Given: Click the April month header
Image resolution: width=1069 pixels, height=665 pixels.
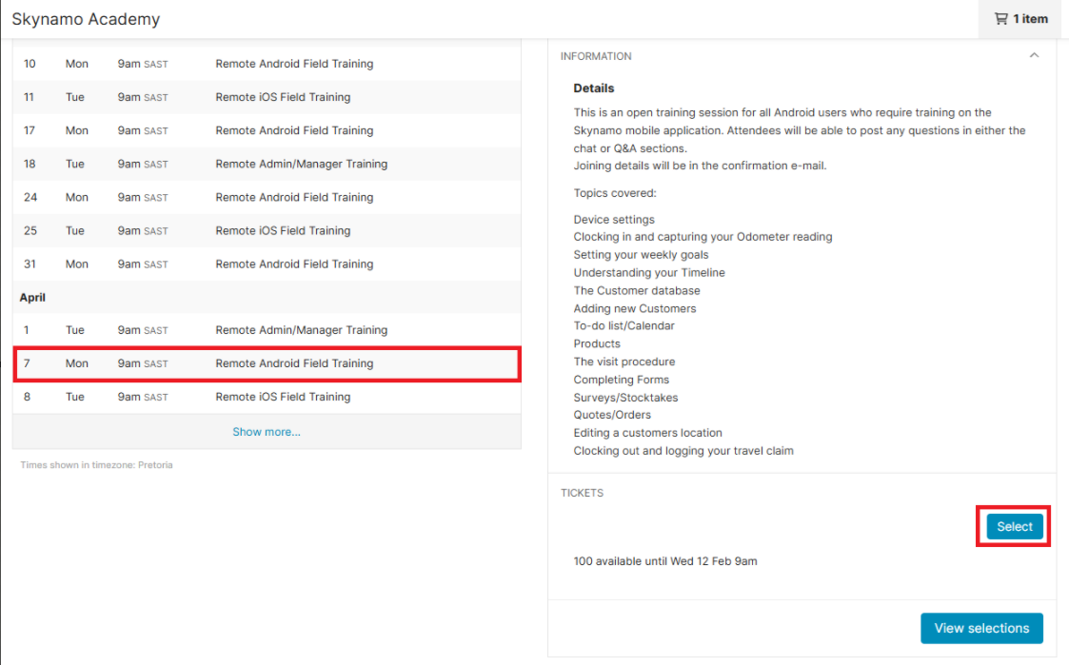Looking at the screenshot, I should point(33,298).
